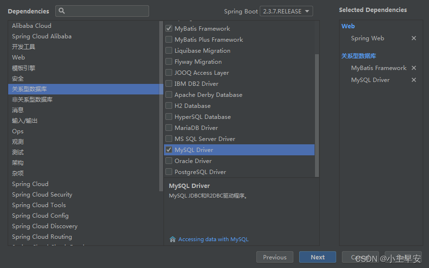Check the MariaDB Driver checkbox
The image size is (429, 268).
(169, 128)
